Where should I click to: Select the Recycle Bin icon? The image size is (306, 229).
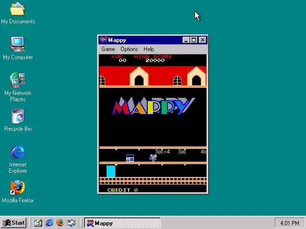18,120
